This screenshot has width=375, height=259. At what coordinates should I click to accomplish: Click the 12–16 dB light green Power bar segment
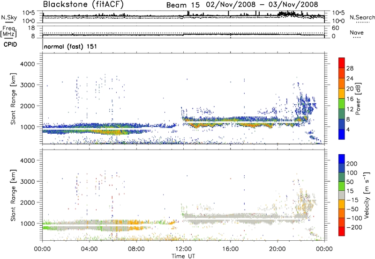(x=342, y=103)
